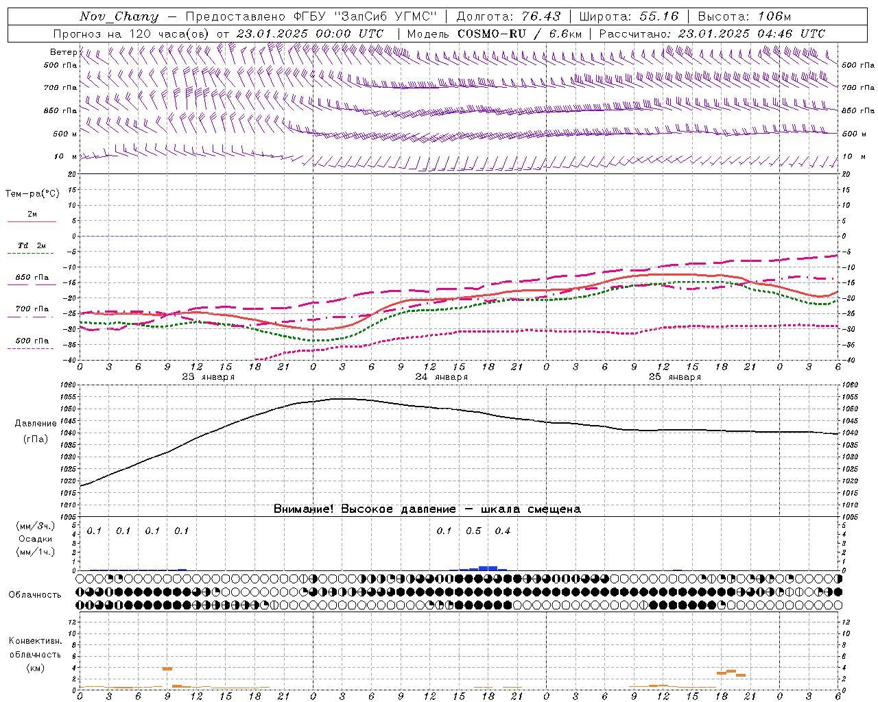This screenshot has width=878, height=702.
Task: Click the 'Облачность' cloud cover label
Action: click(x=35, y=594)
